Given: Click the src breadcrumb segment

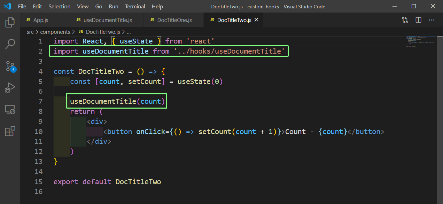Looking at the screenshot, I should tap(30, 32).
